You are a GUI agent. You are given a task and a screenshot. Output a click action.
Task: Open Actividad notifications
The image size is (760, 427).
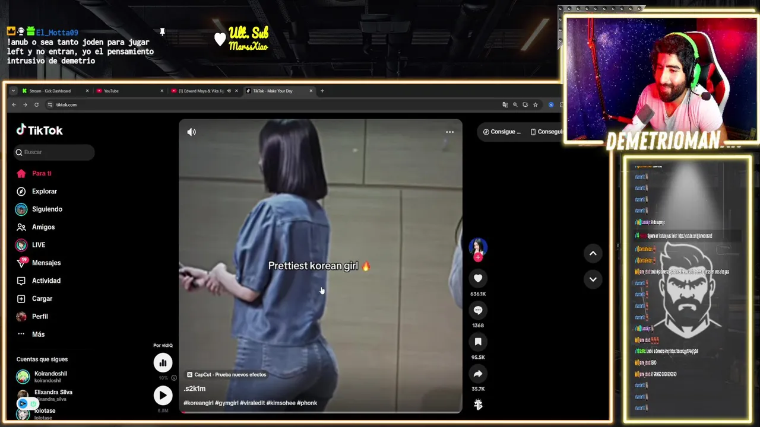coord(46,281)
